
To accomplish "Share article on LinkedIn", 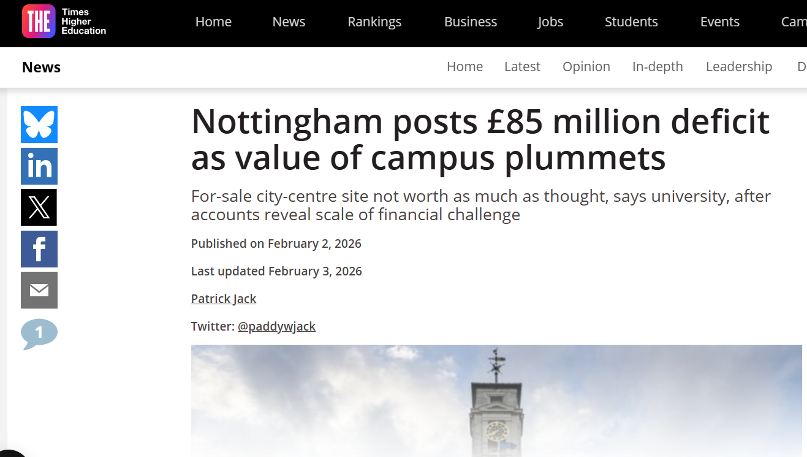I will 39,166.
